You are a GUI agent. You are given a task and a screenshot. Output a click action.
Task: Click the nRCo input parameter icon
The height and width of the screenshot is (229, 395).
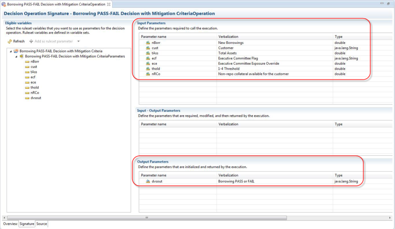click(x=148, y=74)
